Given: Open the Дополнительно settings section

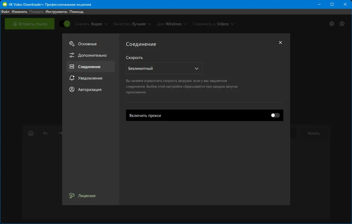Looking at the screenshot, I should point(91,55).
